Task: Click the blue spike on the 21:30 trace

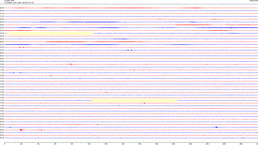Action: click(216, 127)
